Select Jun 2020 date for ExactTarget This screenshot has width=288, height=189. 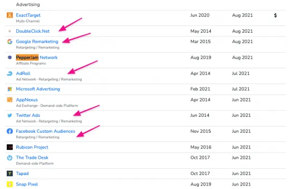[x=200, y=15]
